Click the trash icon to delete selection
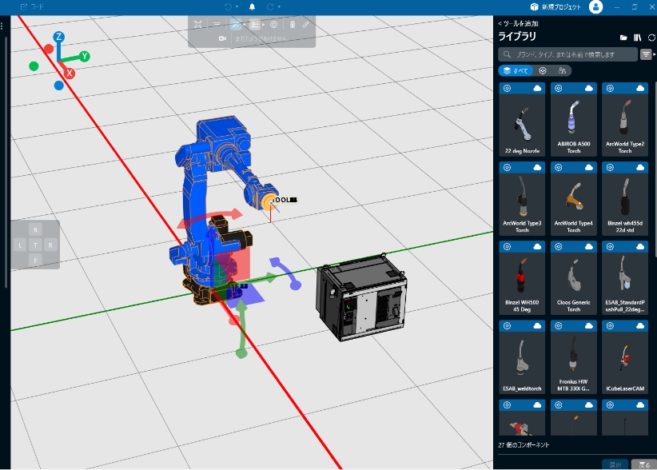 coord(293,24)
